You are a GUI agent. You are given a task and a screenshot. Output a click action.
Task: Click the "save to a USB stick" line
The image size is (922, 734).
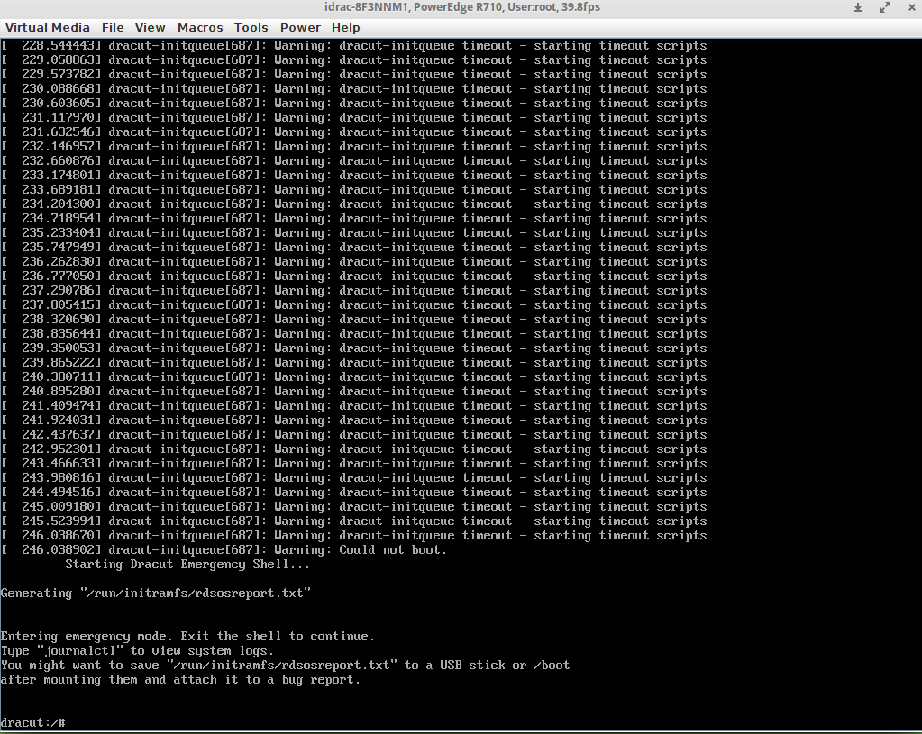[285, 665]
